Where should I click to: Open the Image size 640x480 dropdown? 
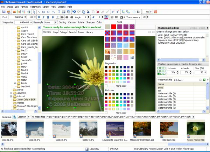click(31, 22)
